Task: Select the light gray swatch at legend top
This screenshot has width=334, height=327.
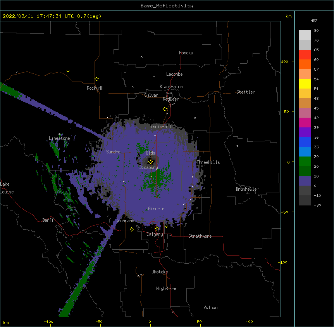Action: [x=305, y=35]
